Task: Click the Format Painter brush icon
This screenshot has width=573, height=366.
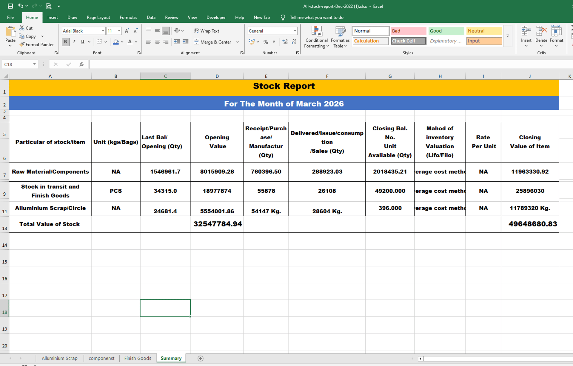Action: point(22,44)
